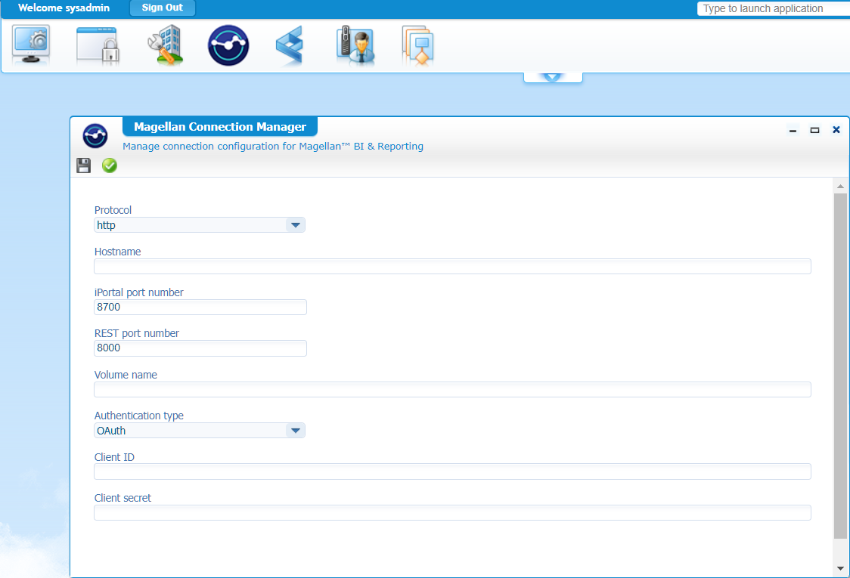This screenshot has width=850, height=578.
Task: Click the scrollbar down arrow in form
Action: point(840,567)
